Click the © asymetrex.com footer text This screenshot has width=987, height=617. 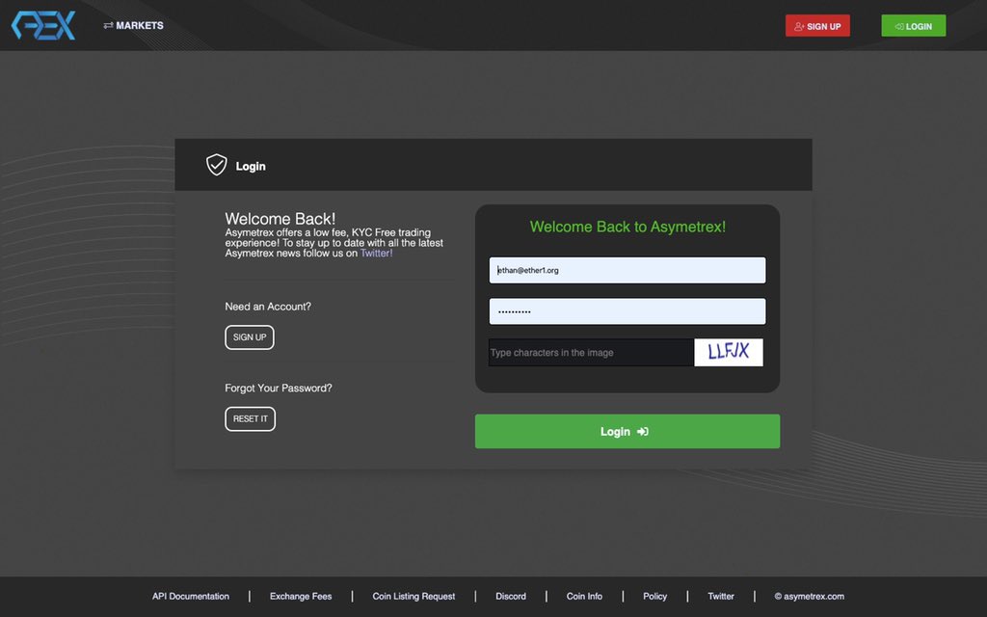click(810, 596)
